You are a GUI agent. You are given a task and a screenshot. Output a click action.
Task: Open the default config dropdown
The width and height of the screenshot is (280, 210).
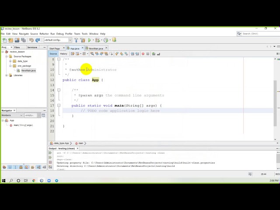[x=70, y=40]
